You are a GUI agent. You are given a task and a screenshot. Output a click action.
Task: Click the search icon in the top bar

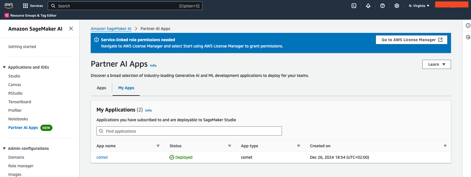(x=53, y=6)
